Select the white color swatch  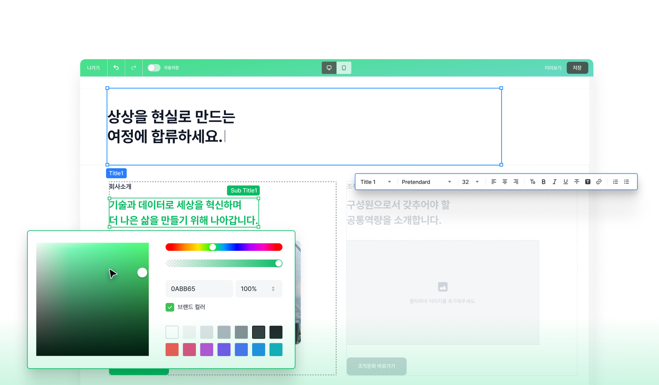pyautogui.click(x=172, y=332)
